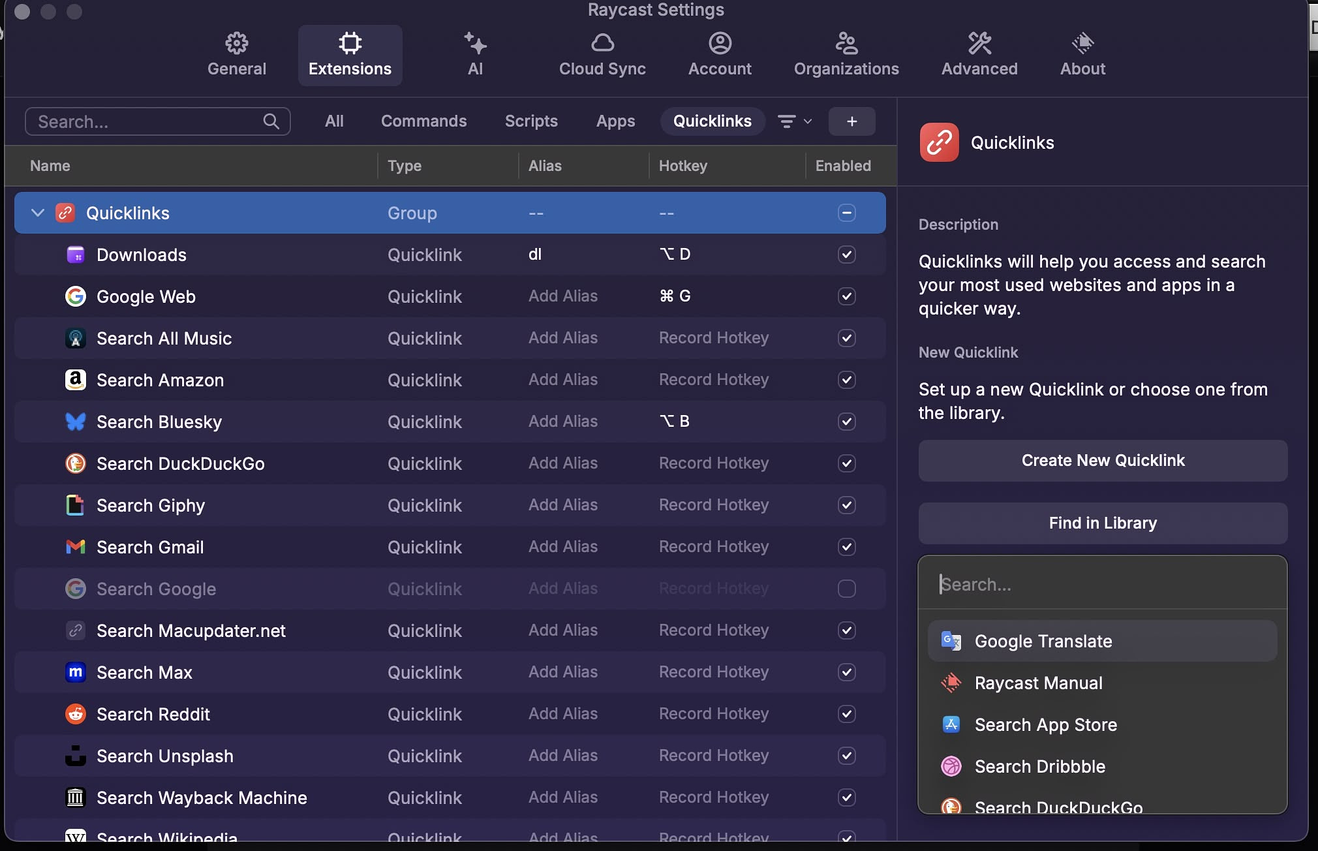
Task: Sort by the Name column header
Action: tap(50, 166)
